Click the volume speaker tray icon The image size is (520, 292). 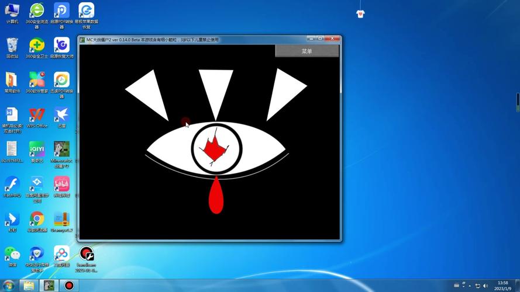(x=485, y=286)
